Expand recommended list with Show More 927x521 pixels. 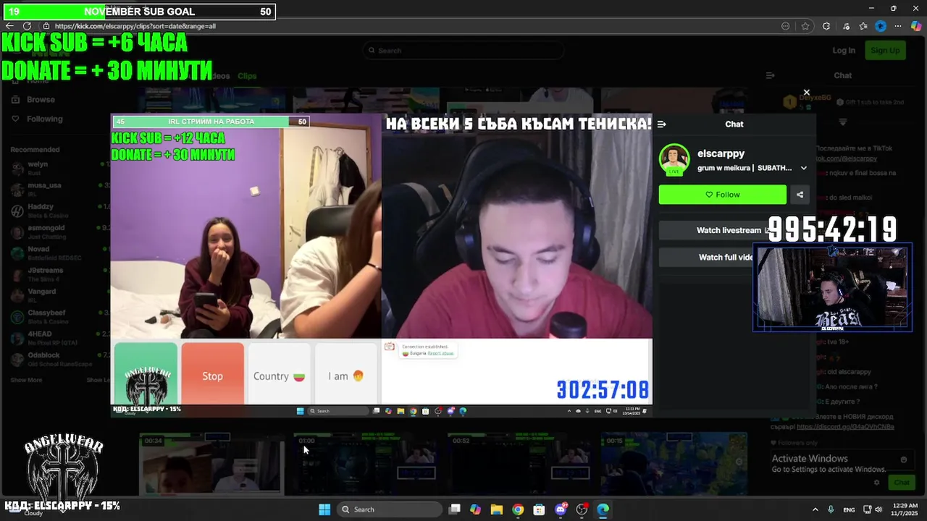tap(26, 380)
